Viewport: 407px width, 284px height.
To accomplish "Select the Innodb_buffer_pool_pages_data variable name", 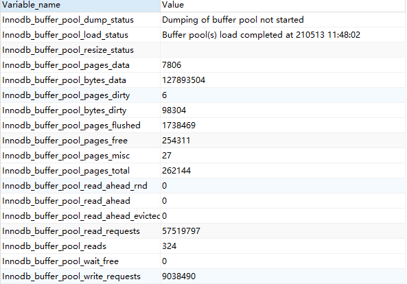I will [x=66, y=65].
